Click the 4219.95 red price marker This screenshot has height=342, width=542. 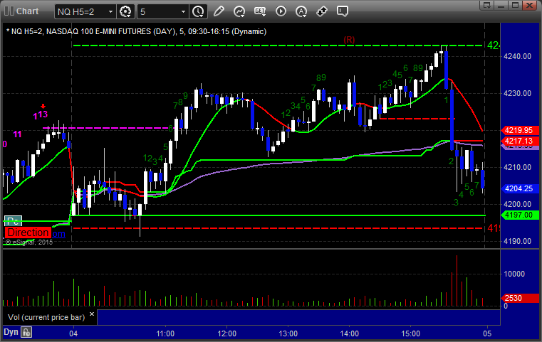point(519,130)
